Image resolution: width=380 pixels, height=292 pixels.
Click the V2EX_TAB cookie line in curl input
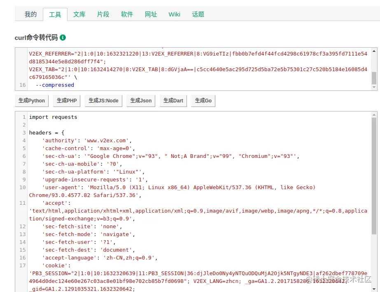pos(198,70)
